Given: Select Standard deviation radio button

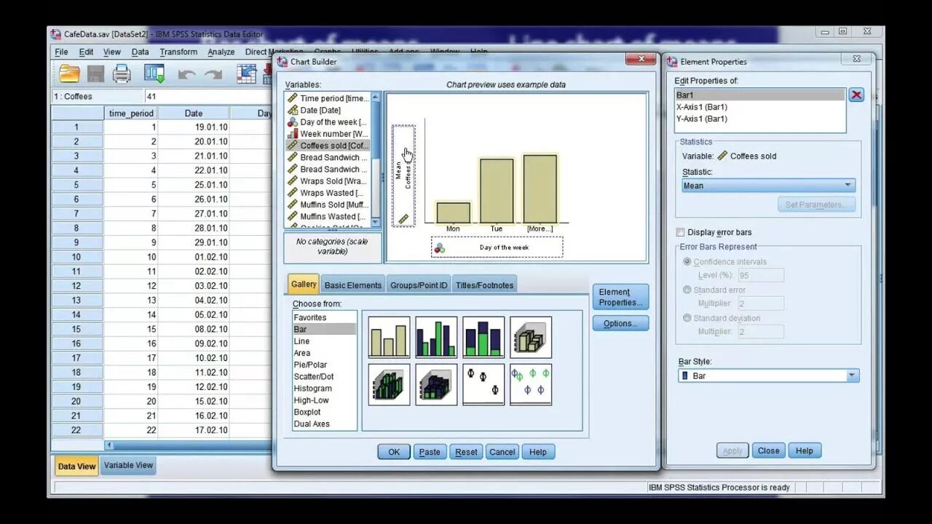Looking at the screenshot, I should coord(687,318).
